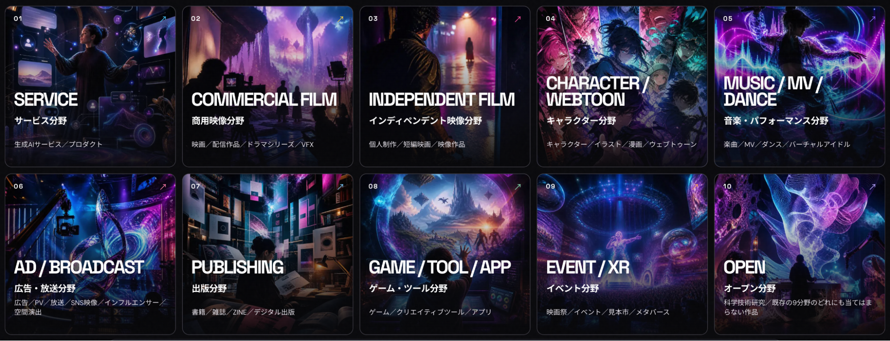Click the 出版分野 subtitle
This screenshot has width=890, height=341.
(209, 289)
